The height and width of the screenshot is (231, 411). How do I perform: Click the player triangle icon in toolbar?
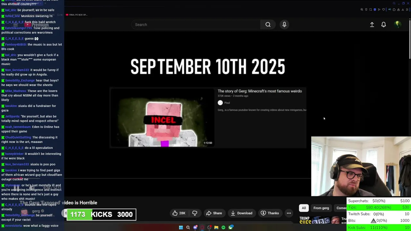pyautogui.click(x=379, y=10)
